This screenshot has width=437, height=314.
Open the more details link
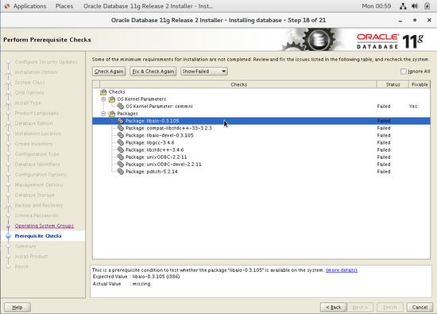pos(342,270)
